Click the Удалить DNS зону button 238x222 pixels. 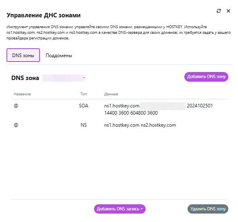tap(208, 209)
